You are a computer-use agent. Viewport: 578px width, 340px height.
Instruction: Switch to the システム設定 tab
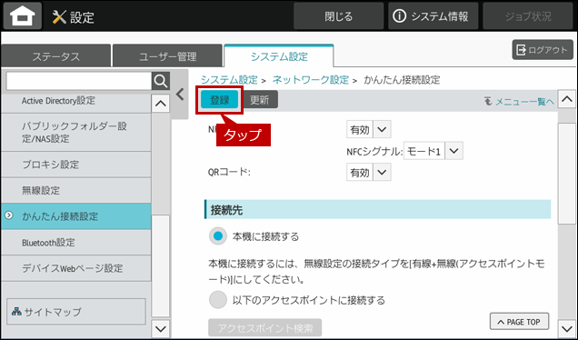(x=279, y=56)
